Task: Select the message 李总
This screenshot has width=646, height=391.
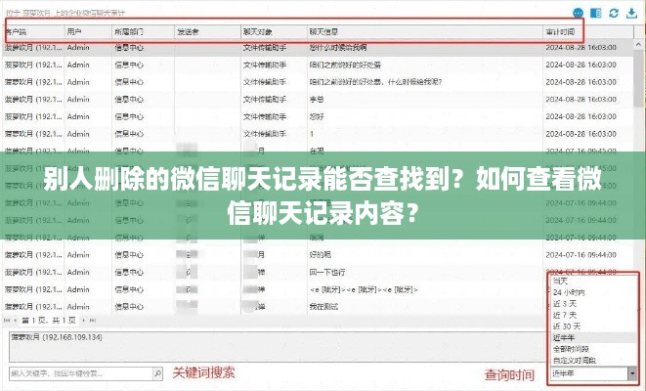Action: [x=317, y=100]
